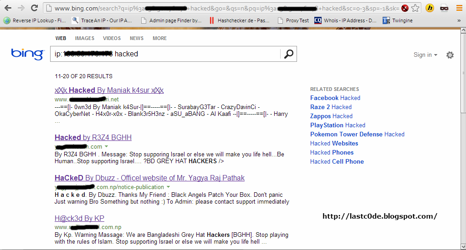Open the Sign in dropdown
466x250 pixels.
[425, 55]
